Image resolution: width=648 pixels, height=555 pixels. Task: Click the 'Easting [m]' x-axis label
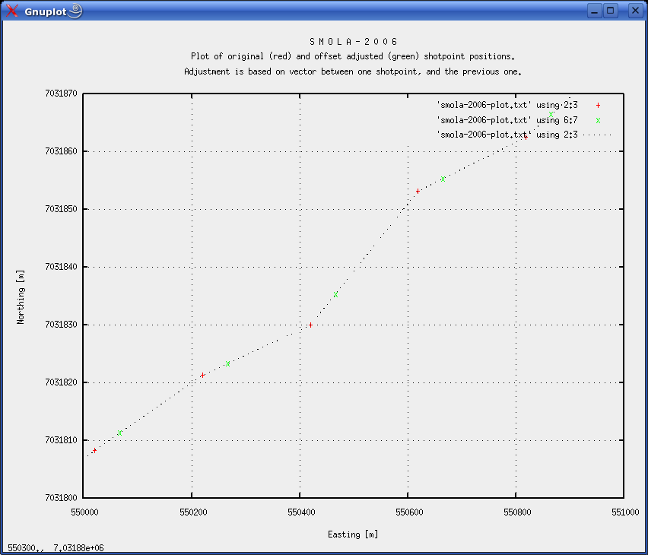353,534
